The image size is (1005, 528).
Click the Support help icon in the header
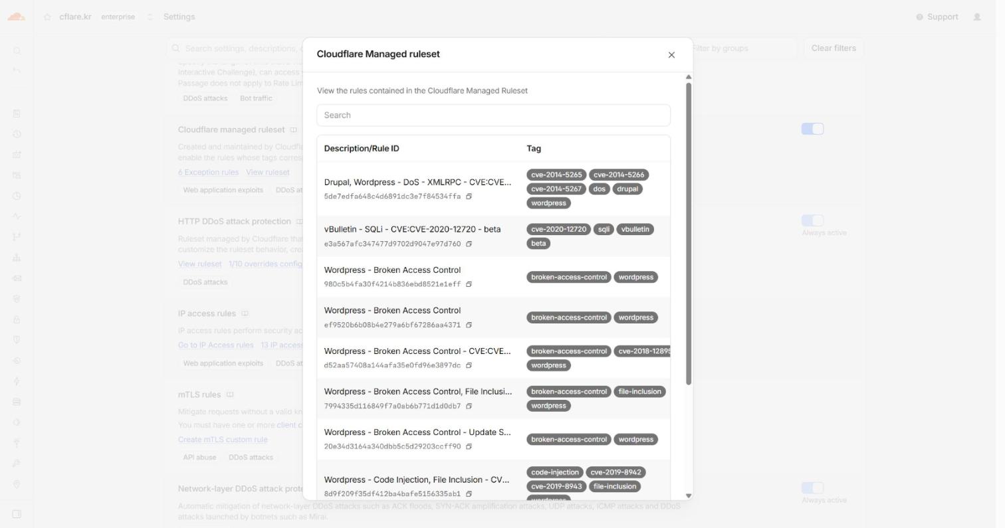[x=919, y=17]
